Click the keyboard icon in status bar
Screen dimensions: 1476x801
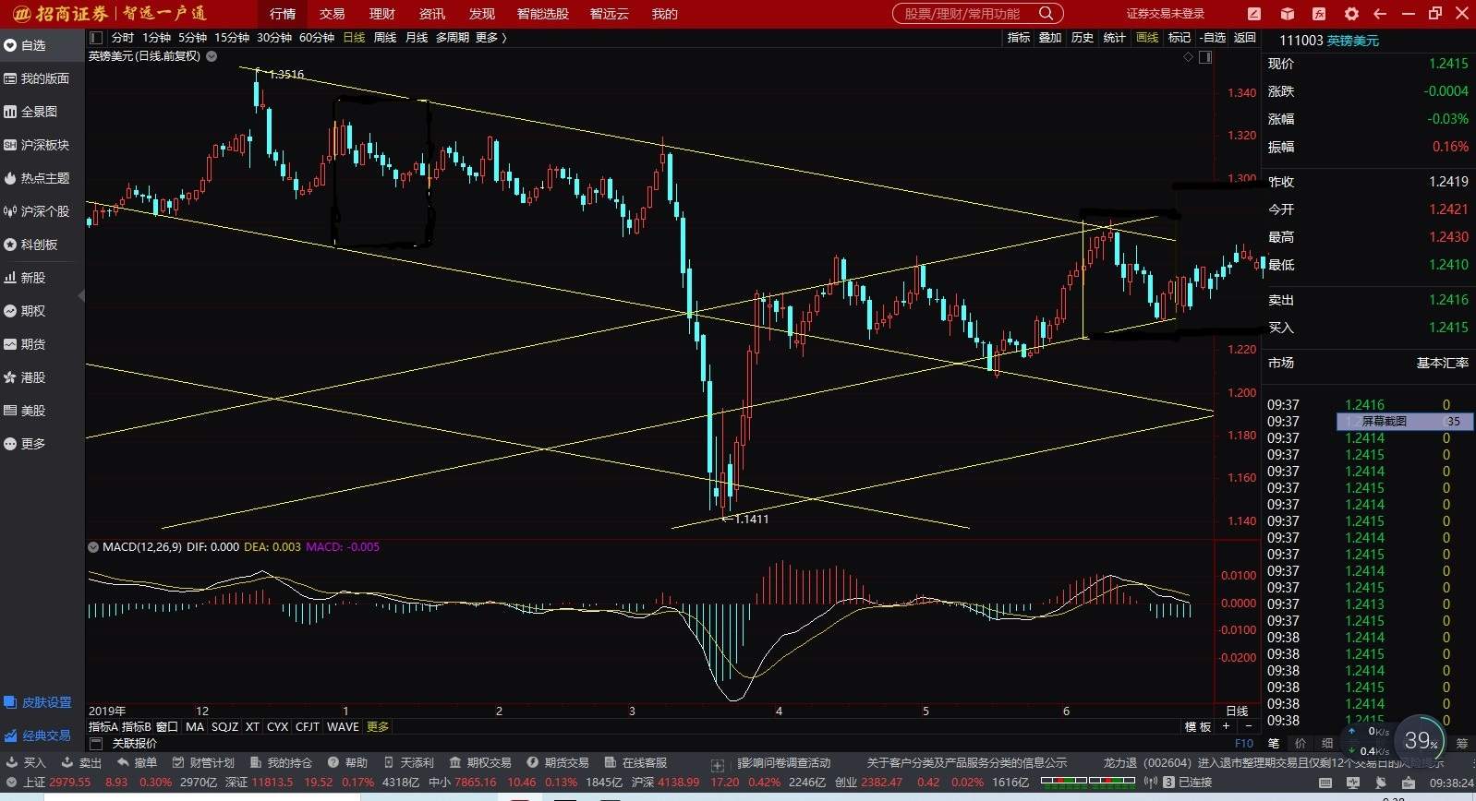click(x=1325, y=783)
